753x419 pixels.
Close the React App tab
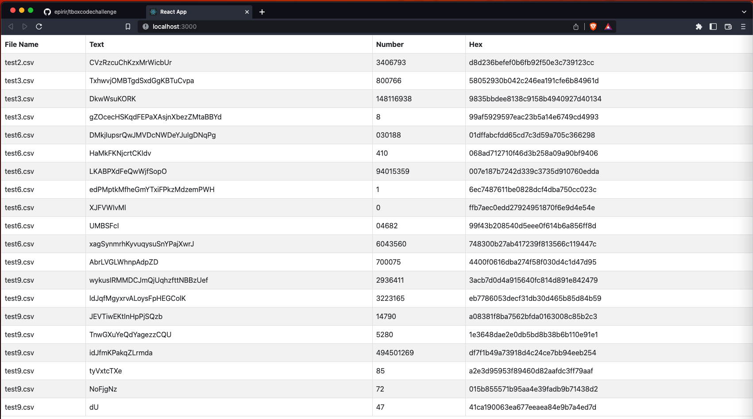pyautogui.click(x=247, y=12)
